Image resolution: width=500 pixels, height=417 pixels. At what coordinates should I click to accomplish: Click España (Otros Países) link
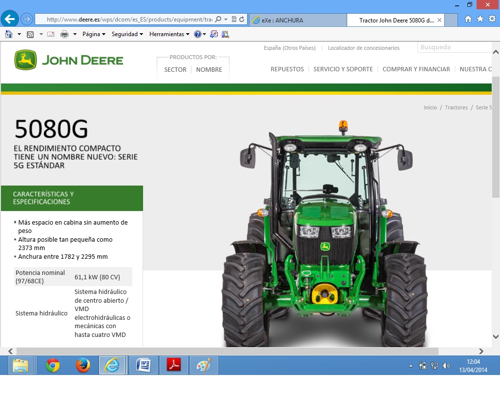click(290, 48)
